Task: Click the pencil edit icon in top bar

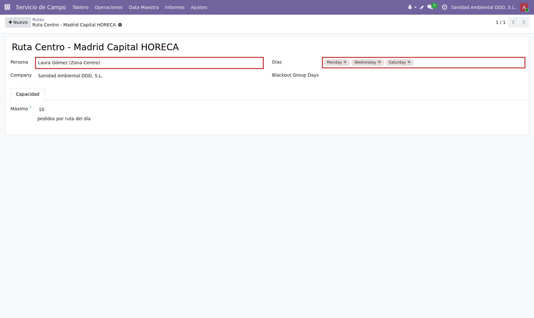Action: click(422, 7)
